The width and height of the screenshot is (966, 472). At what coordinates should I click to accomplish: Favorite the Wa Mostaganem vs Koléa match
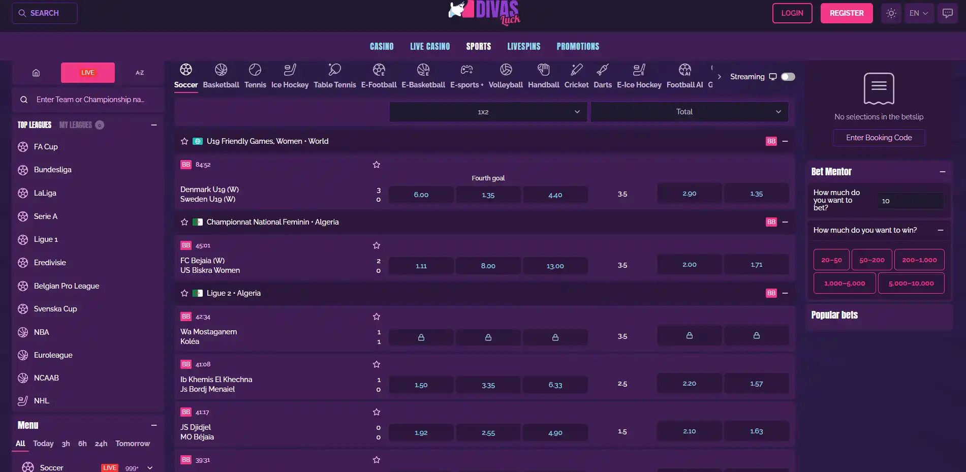click(x=377, y=317)
